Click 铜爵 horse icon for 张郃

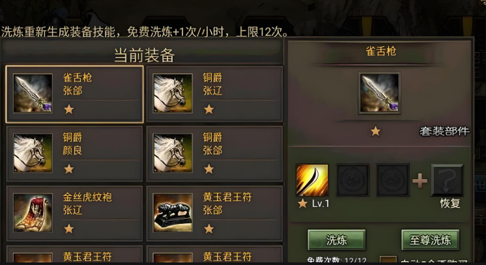pos(173,153)
